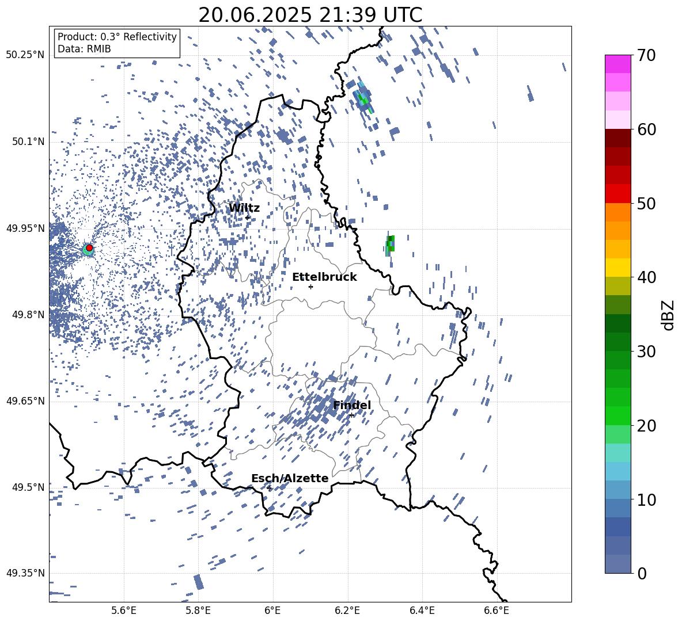Click the 'Data: RMIB' text

tap(84, 49)
